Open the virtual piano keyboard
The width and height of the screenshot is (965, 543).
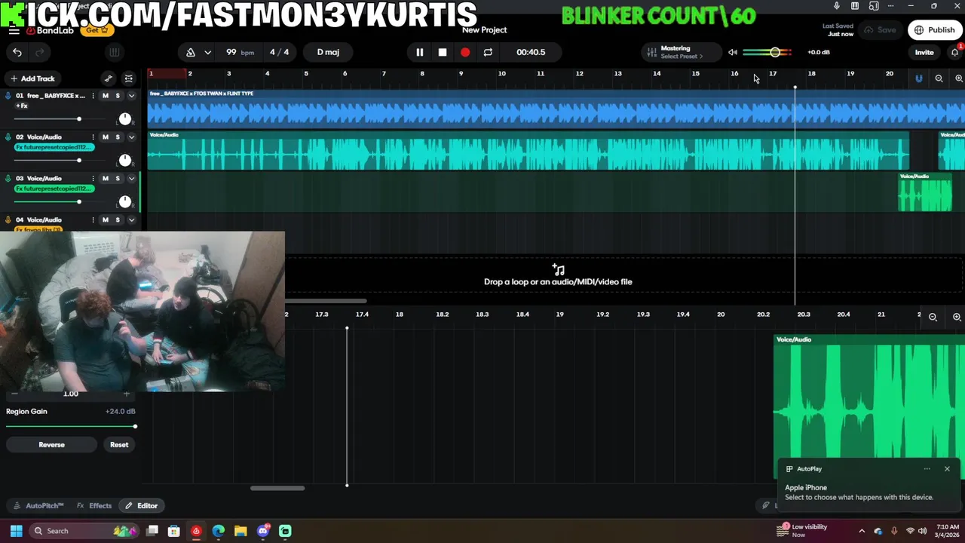pos(114,52)
